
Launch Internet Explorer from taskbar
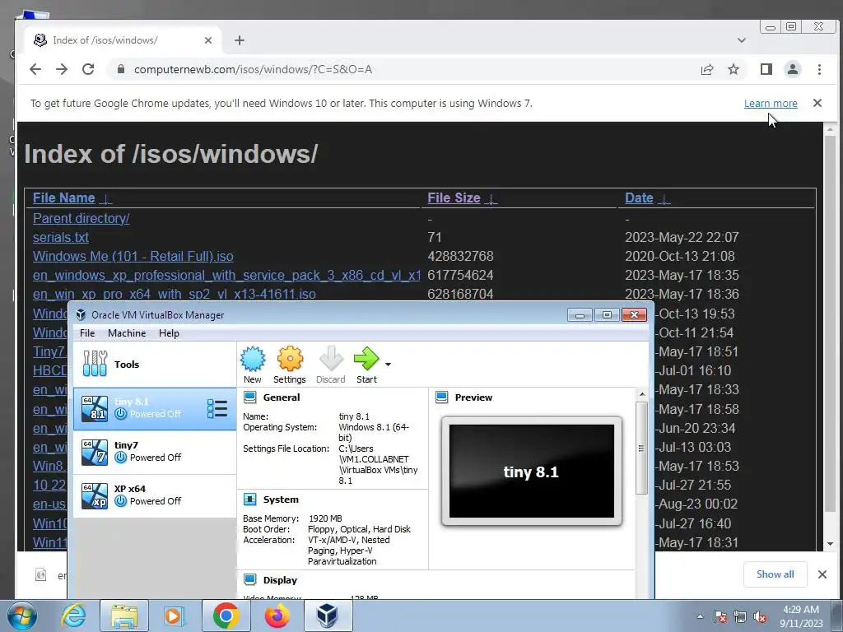pos(73,616)
